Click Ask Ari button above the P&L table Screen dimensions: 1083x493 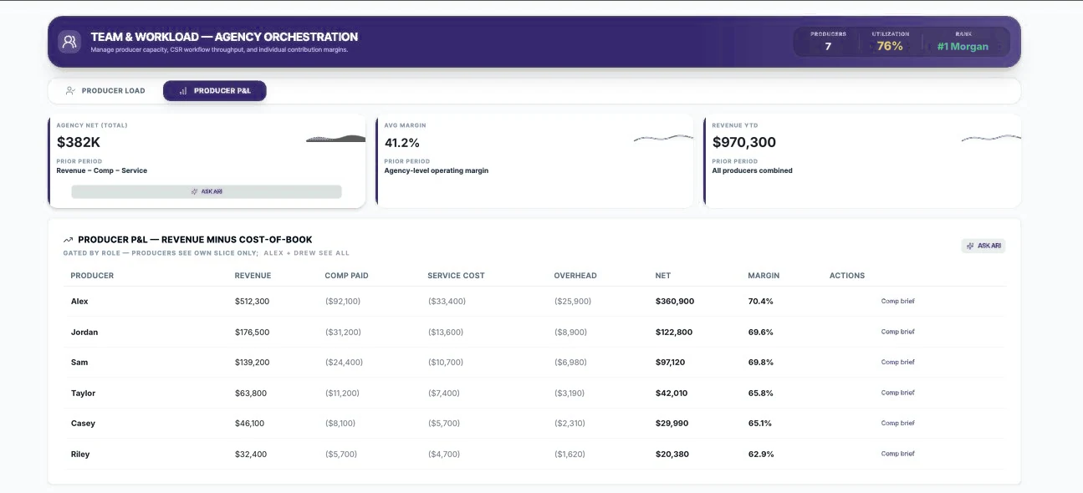click(983, 246)
